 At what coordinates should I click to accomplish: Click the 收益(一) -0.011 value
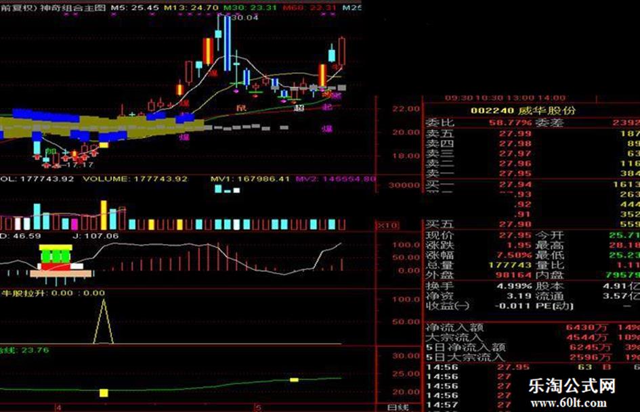[513, 306]
